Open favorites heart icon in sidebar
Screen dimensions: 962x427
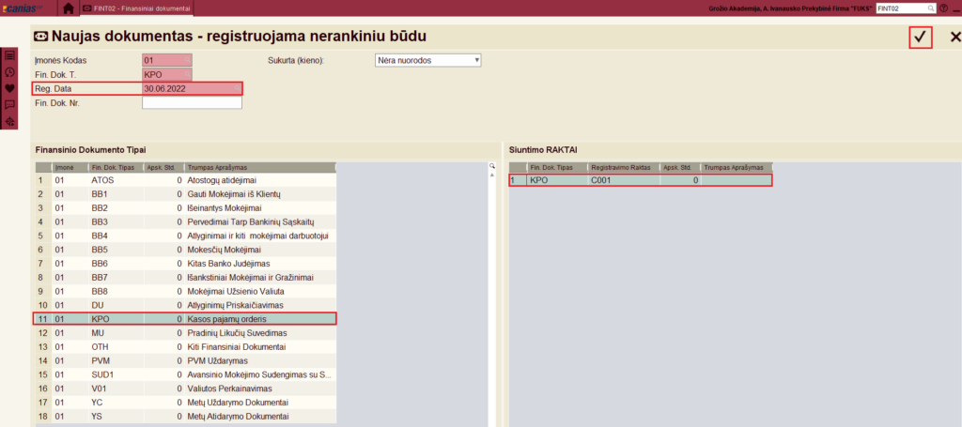[x=9, y=88]
